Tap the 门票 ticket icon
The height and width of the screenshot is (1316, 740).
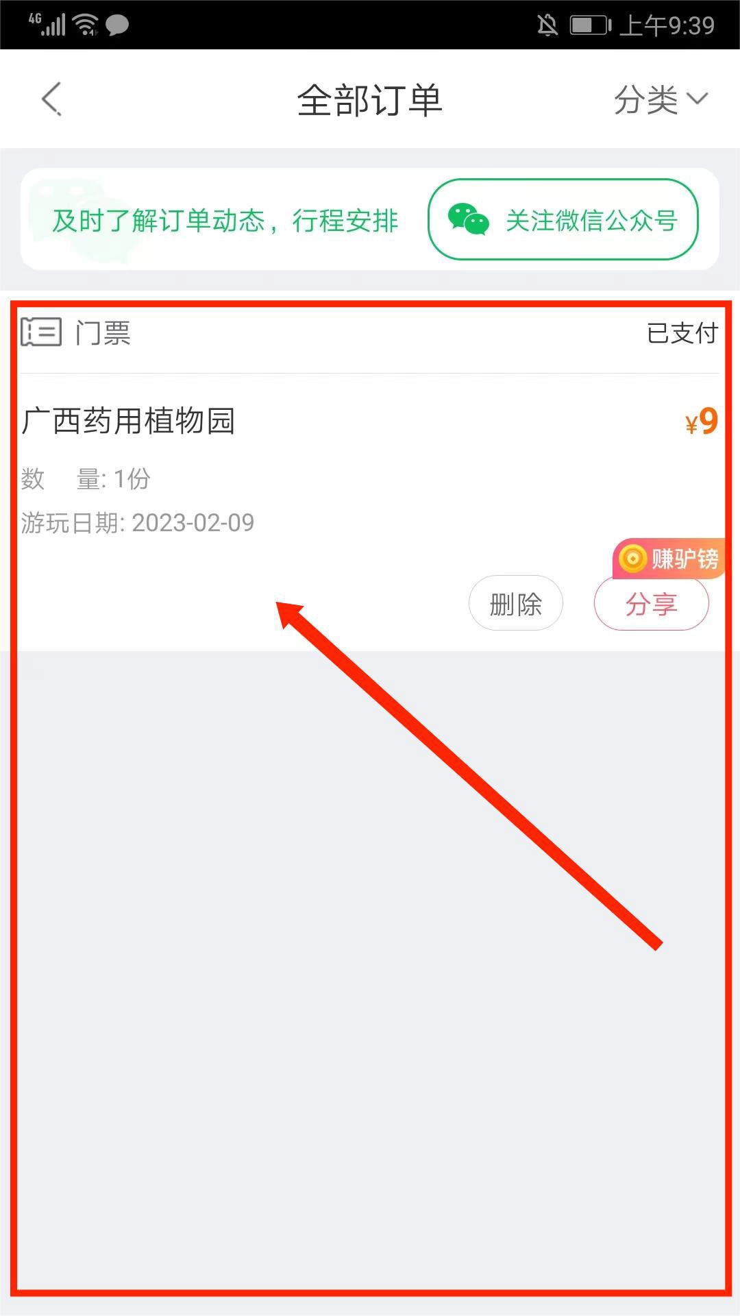point(41,332)
